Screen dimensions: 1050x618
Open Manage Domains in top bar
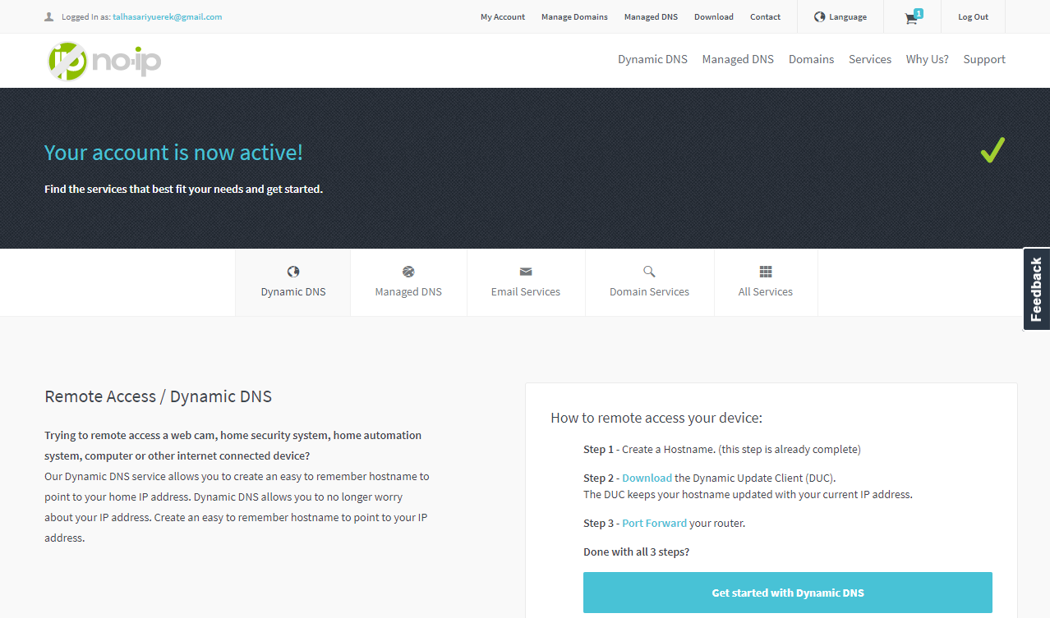tap(574, 16)
